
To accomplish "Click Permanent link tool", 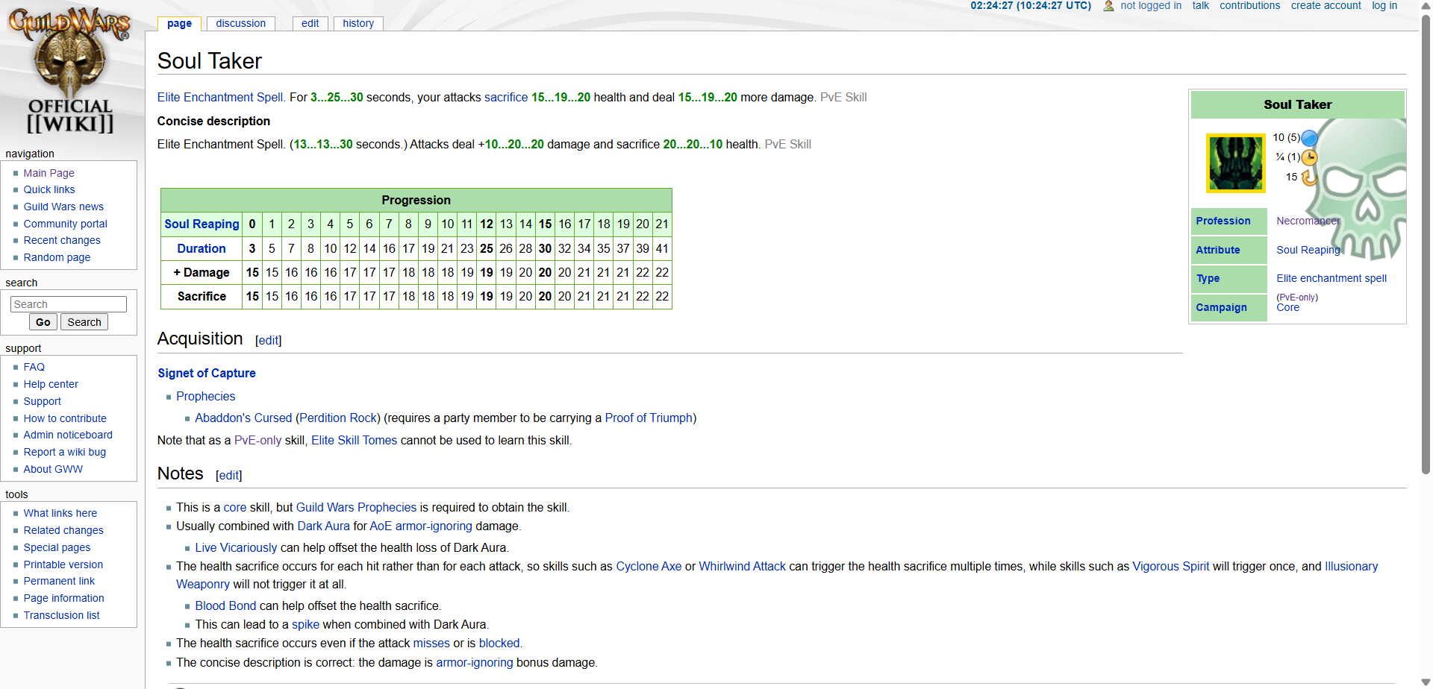I will point(59,581).
